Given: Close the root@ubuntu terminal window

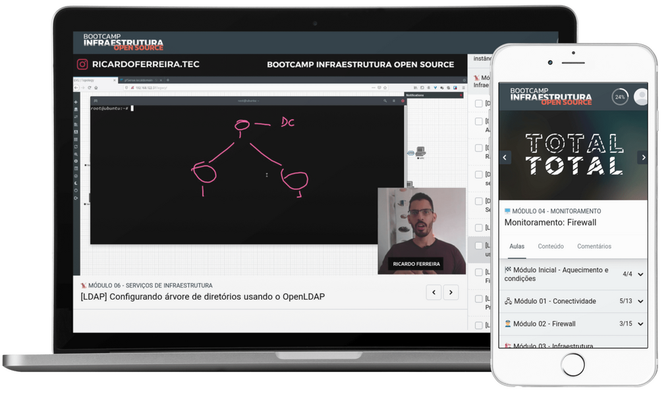Looking at the screenshot, I should click(x=403, y=101).
